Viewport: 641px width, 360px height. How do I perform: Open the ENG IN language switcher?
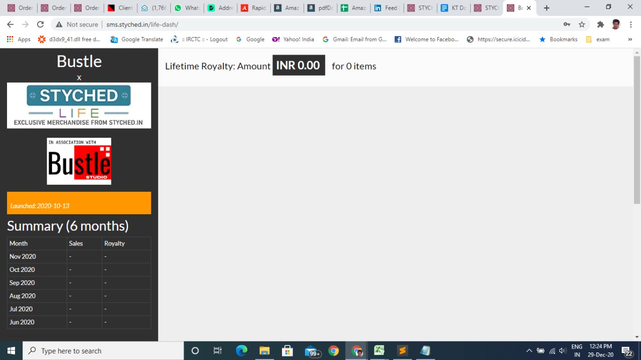pos(577,350)
